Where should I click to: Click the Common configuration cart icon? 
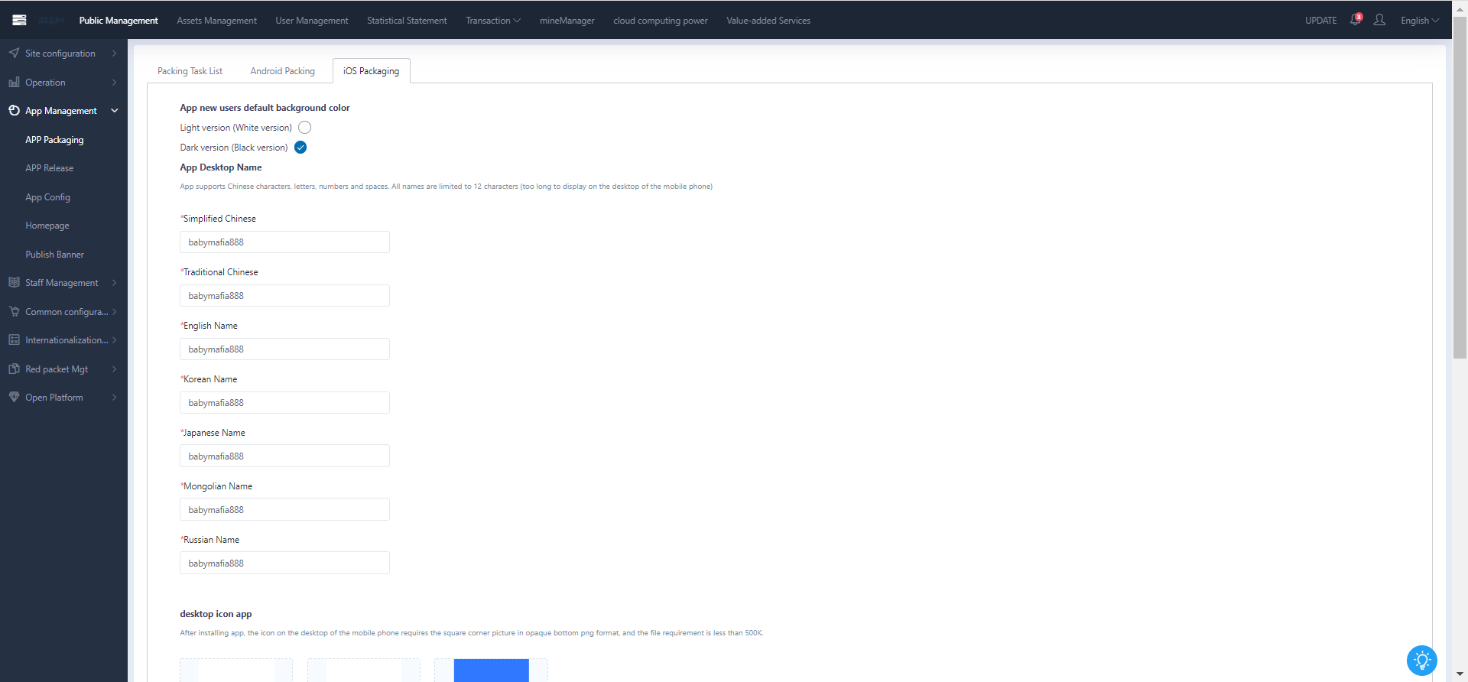point(14,311)
